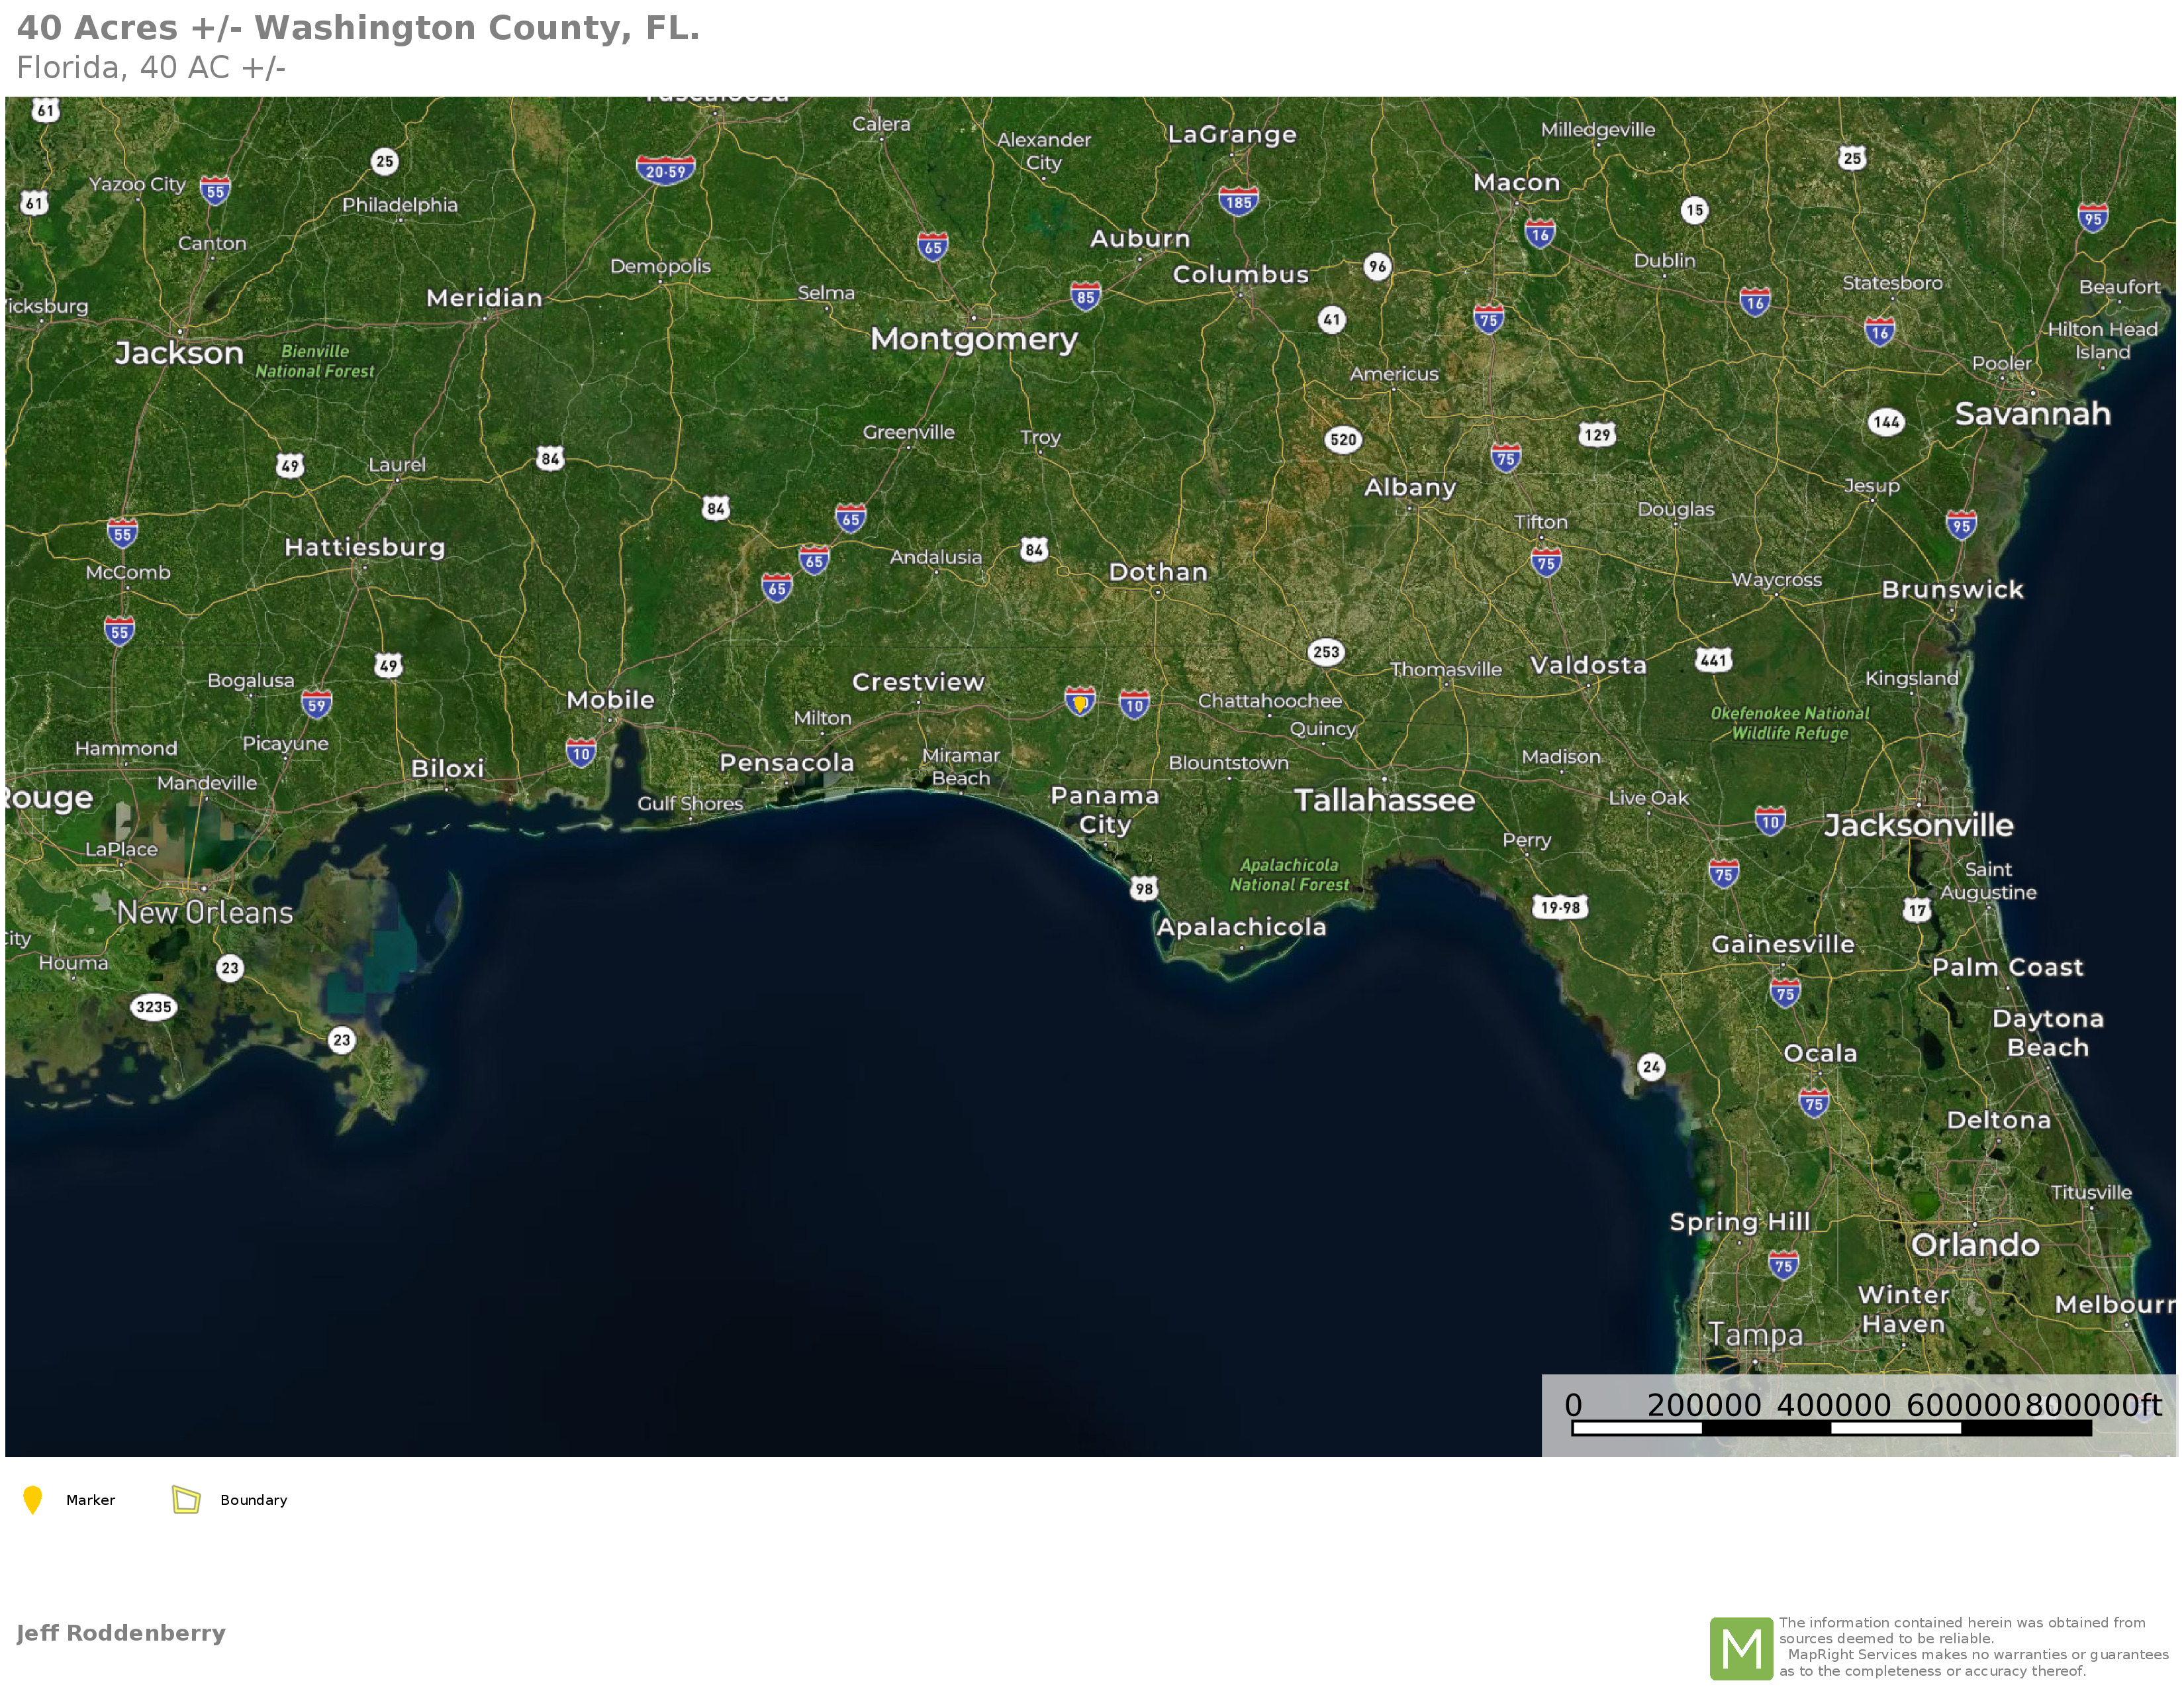2184x1689 pixels.
Task: Click the Route 98 shield near Apalachicola
Action: pos(1144,888)
